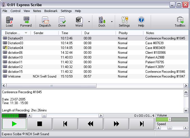Click the Time column header
190x138 pixels.
70,33
